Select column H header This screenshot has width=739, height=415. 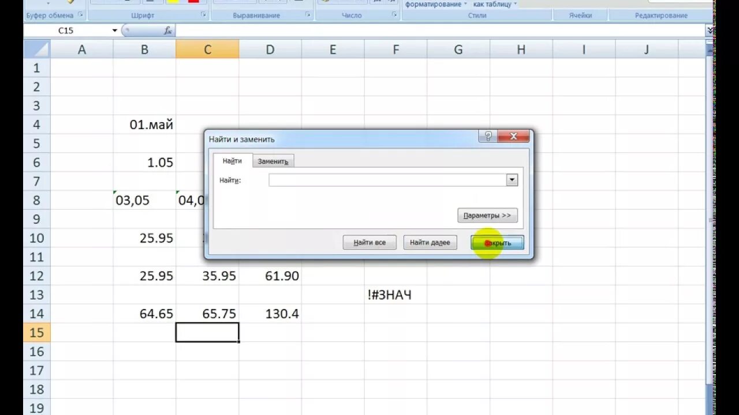click(x=521, y=50)
